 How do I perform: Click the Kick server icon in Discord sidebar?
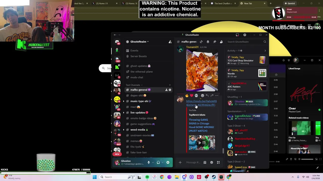pos(117,67)
